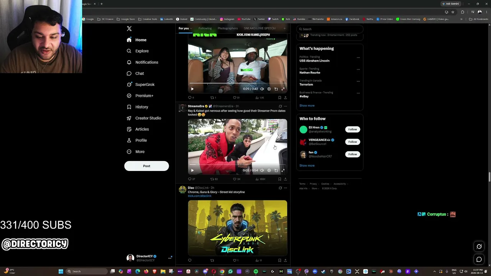Click the X logo icon
Image resolution: width=491 pixels, height=276 pixels.
129,29
